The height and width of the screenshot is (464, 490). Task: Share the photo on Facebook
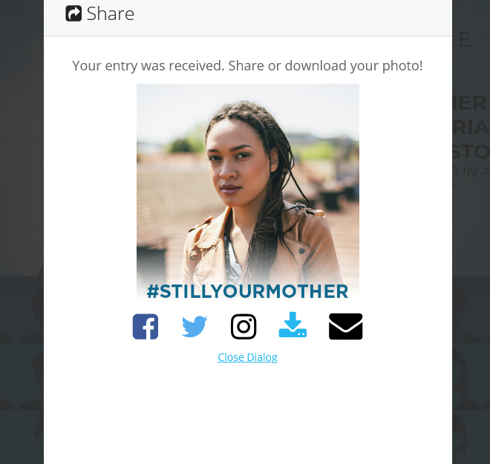pos(146,326)
